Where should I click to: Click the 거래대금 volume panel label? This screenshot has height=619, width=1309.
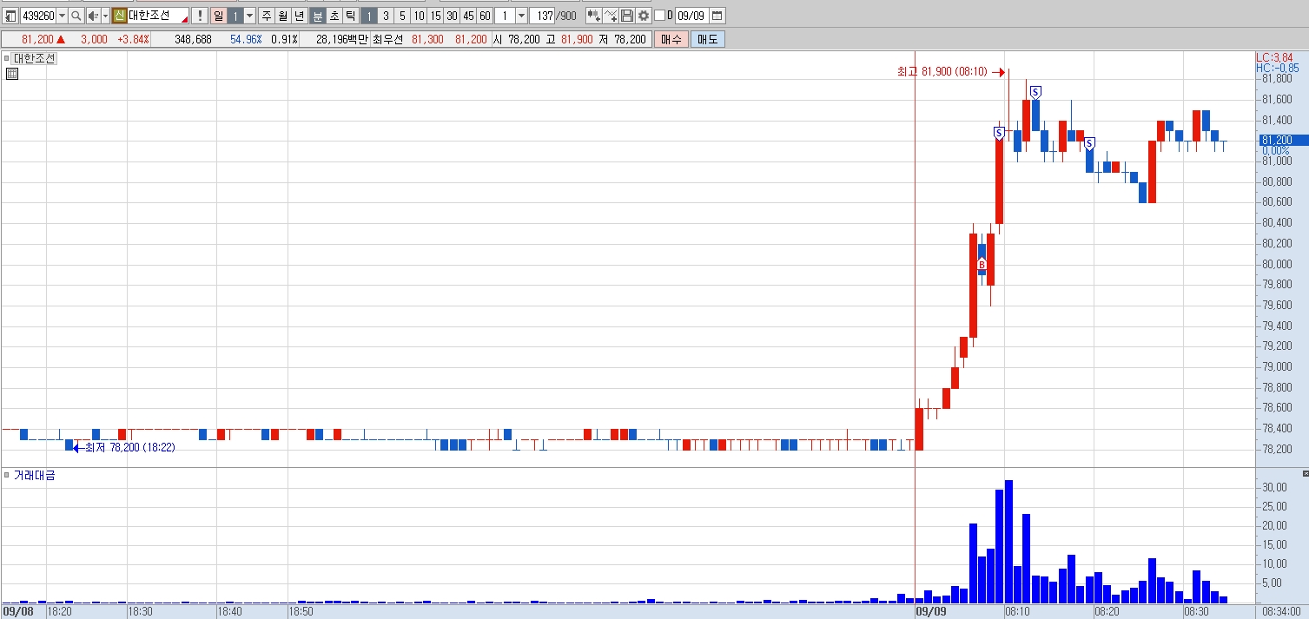(34, 475)
